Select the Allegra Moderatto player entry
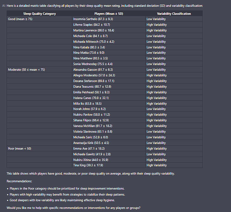The width and height of the screenshot is (231, 212). point(94,75)
